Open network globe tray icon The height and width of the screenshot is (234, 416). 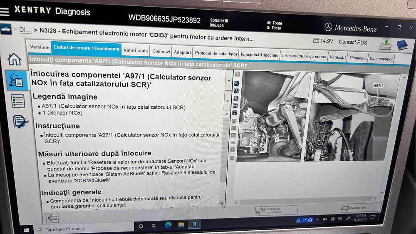[333, 219]
